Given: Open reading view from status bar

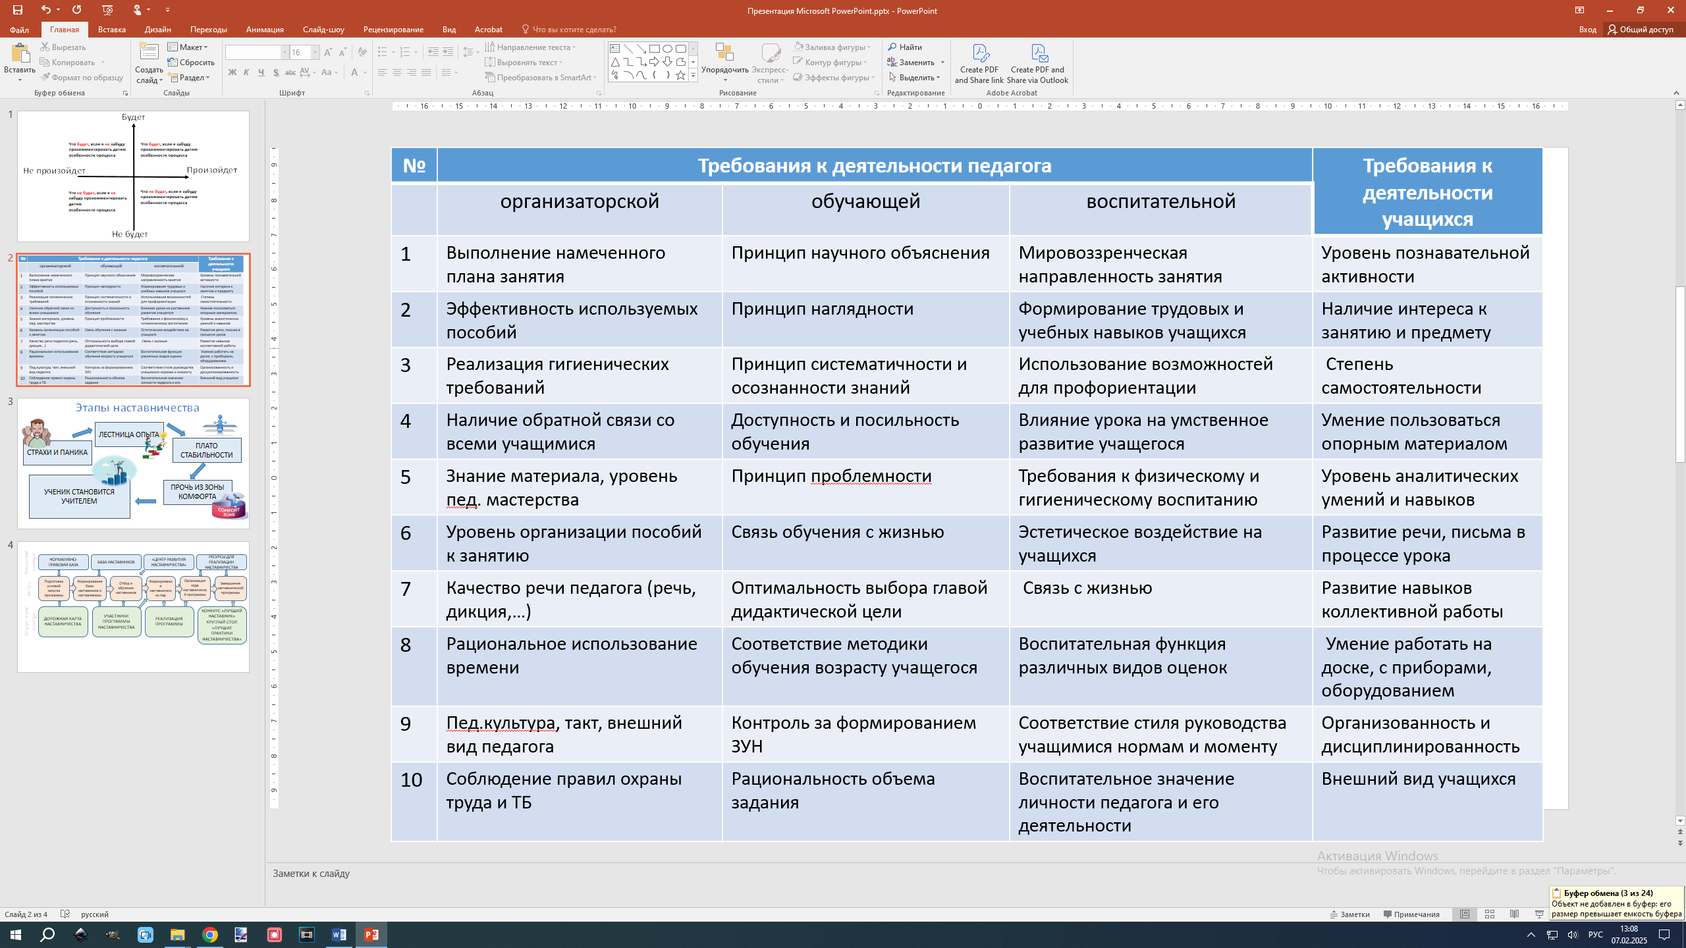Looking at the screenshot, I should (x=1515, y=914).
